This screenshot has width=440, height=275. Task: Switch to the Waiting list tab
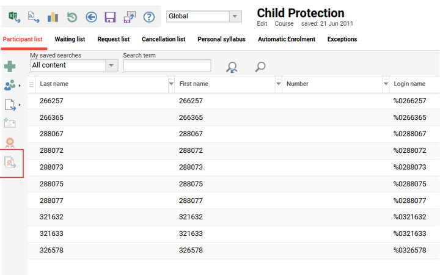coord(70,39)
